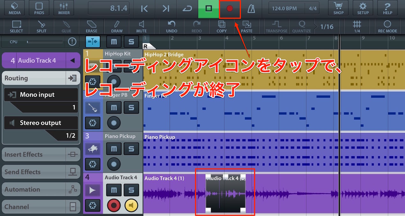Jump to the project start

click(x=144, y=9)
